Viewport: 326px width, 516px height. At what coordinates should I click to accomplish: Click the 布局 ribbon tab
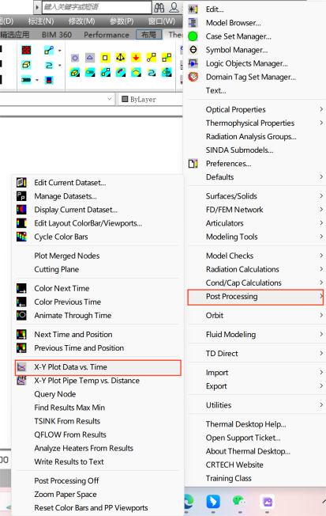click(148, 35)
